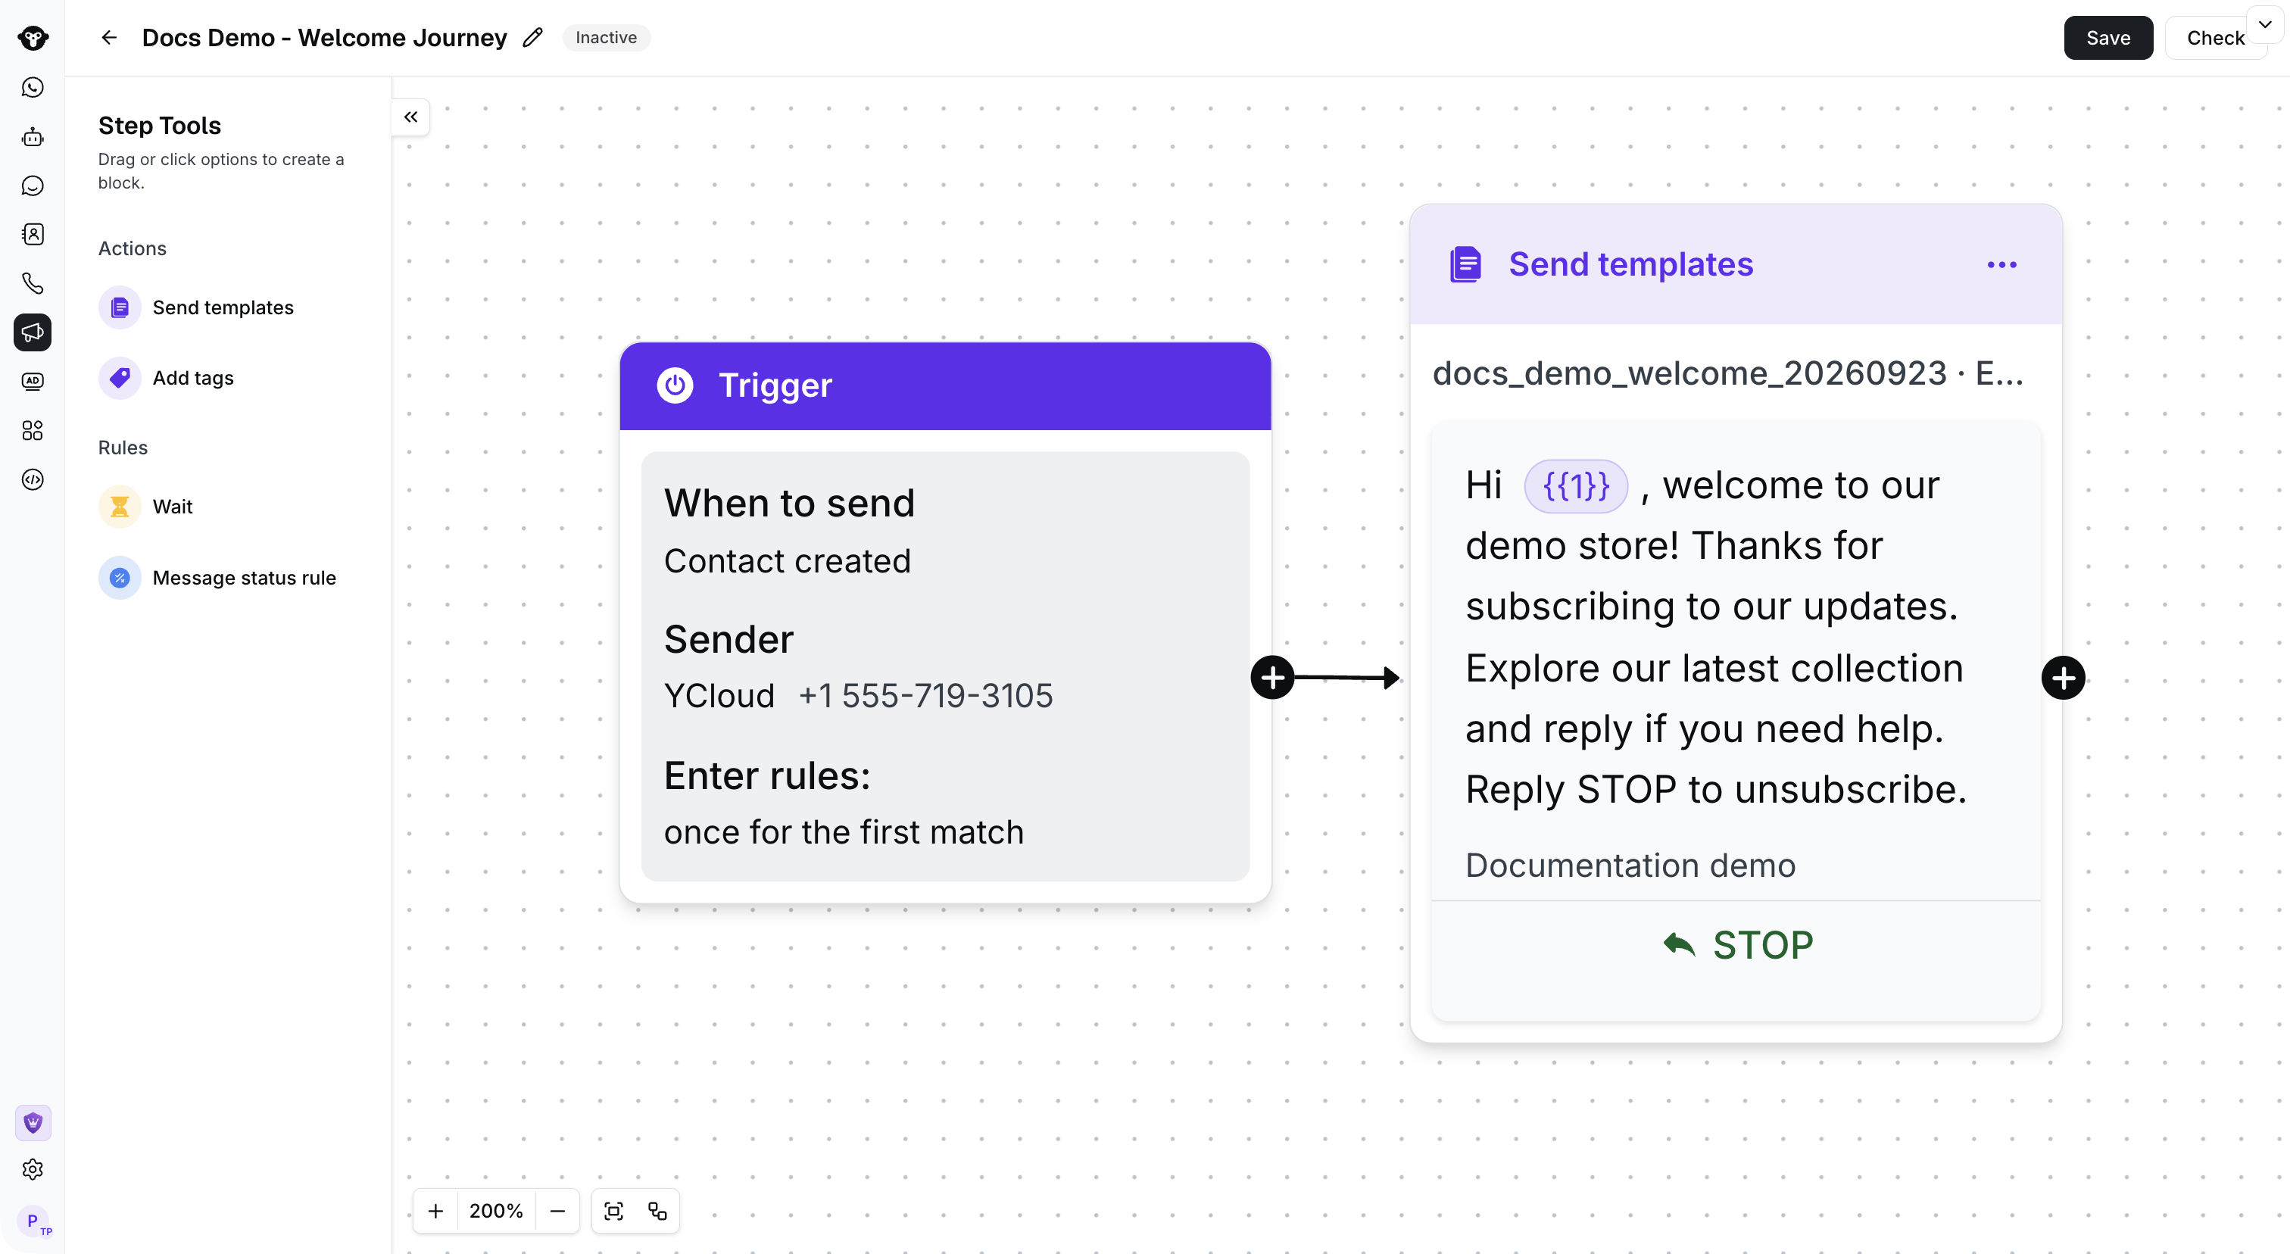2290x1254 pixels.
Task: Open the campaigns megaphone icon in the sidebar
Action: point(33,332)
